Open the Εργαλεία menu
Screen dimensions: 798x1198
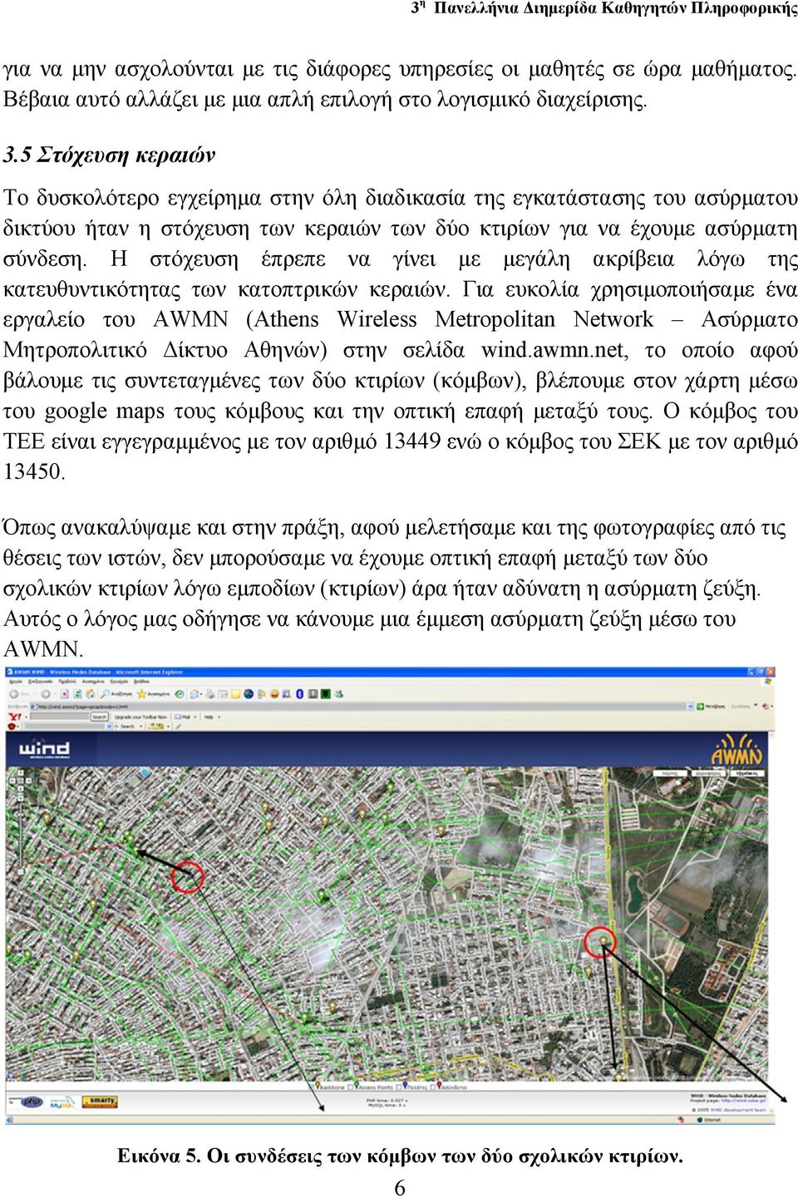119,681
